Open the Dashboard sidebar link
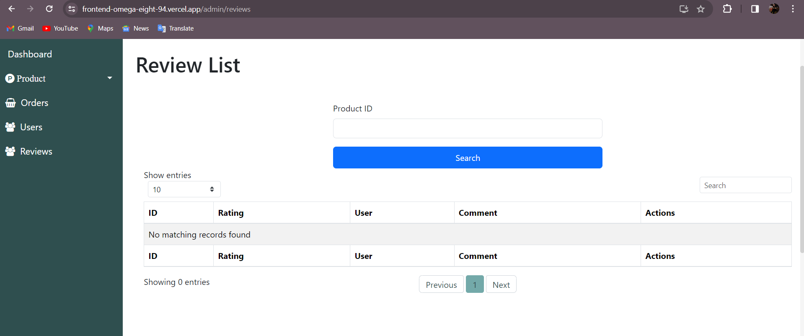This screenshot has height=336, width=804. pyautogui.click(x=30, y=54)
